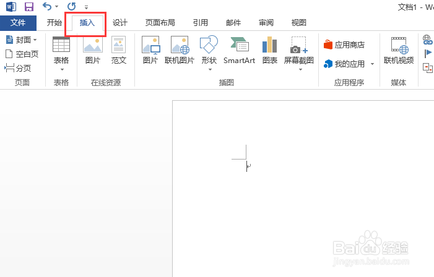The width and height of the screenshot is (434, 277).
Task: Insert a SmartArt graphic
Action: pyautogui.click(x=239, y=50)
